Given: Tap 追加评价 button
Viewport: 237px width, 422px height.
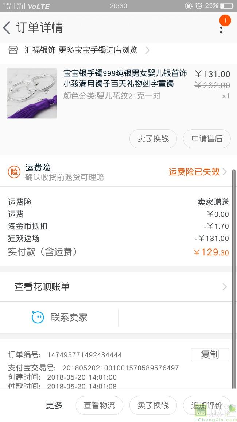Looking at the screenshot, I should (206, 405).
